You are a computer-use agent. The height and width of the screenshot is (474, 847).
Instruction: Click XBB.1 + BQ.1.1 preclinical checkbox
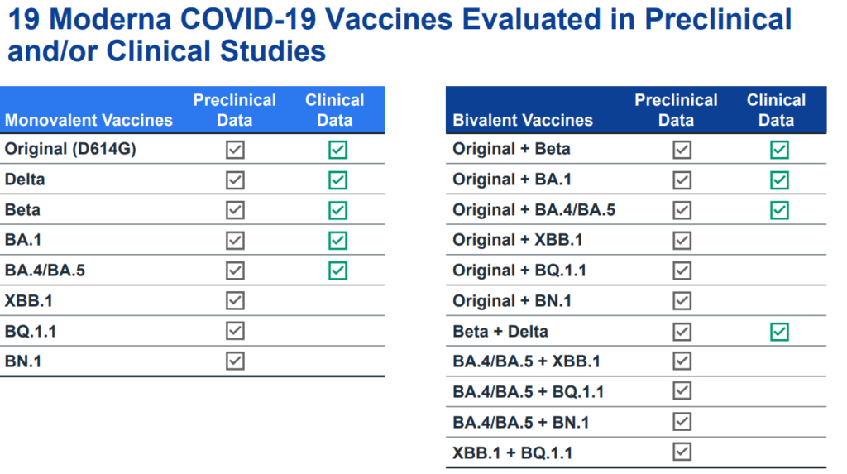pos(682,452)
